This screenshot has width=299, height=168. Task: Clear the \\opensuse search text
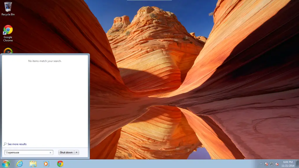50,153
